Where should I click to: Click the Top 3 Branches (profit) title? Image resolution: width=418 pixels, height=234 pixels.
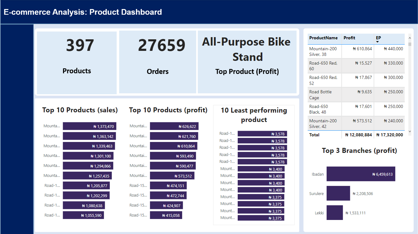[359, 150]
